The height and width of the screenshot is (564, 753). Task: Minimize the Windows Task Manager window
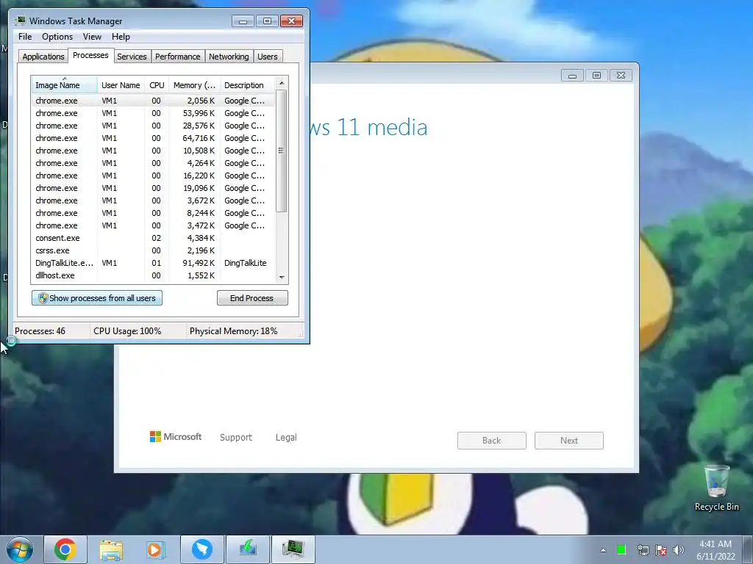click(x=243, y=21)
